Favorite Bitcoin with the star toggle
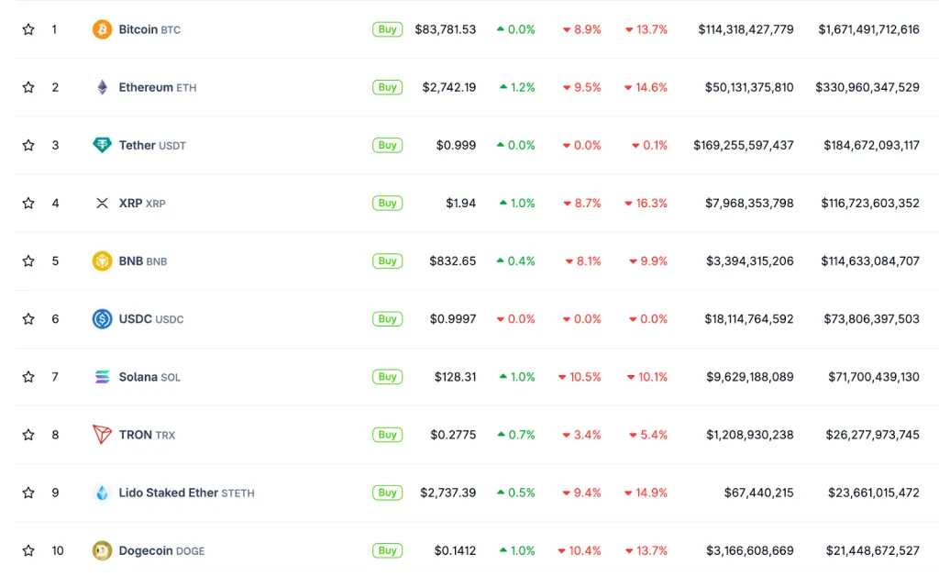Image resolution: width=939 pixels, height=576 pixels. coord(28,29)
